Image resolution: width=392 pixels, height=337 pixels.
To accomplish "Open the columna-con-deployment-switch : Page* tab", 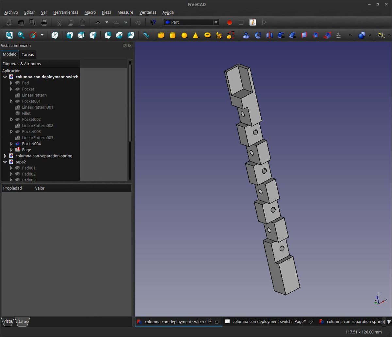I will pyautogui.click(x=269, y=322).
